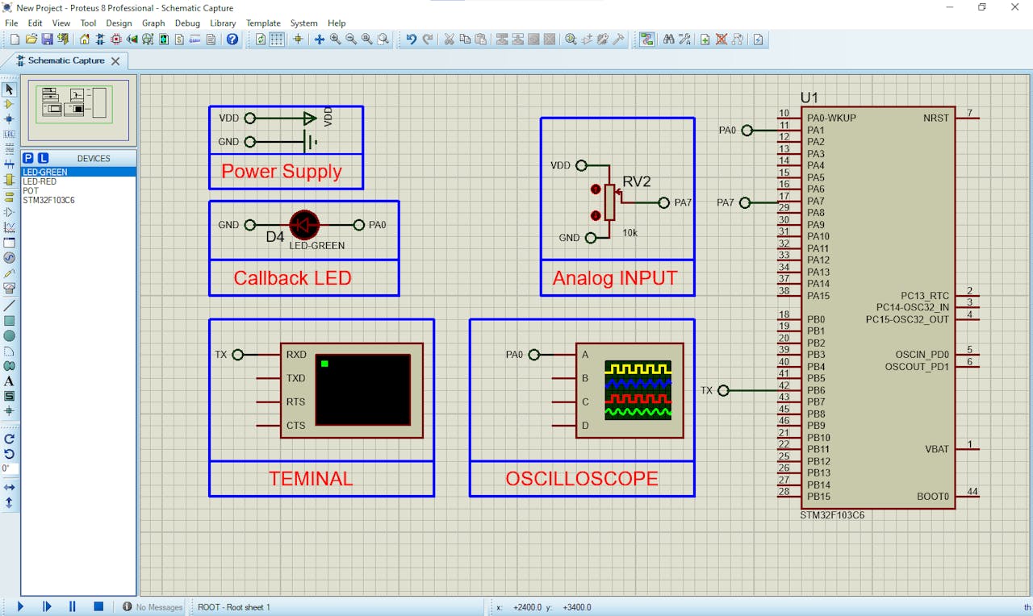Screen dimensions: 1033x616
Task: Open the Help question mark icon
Action: (x=232, y=40)
